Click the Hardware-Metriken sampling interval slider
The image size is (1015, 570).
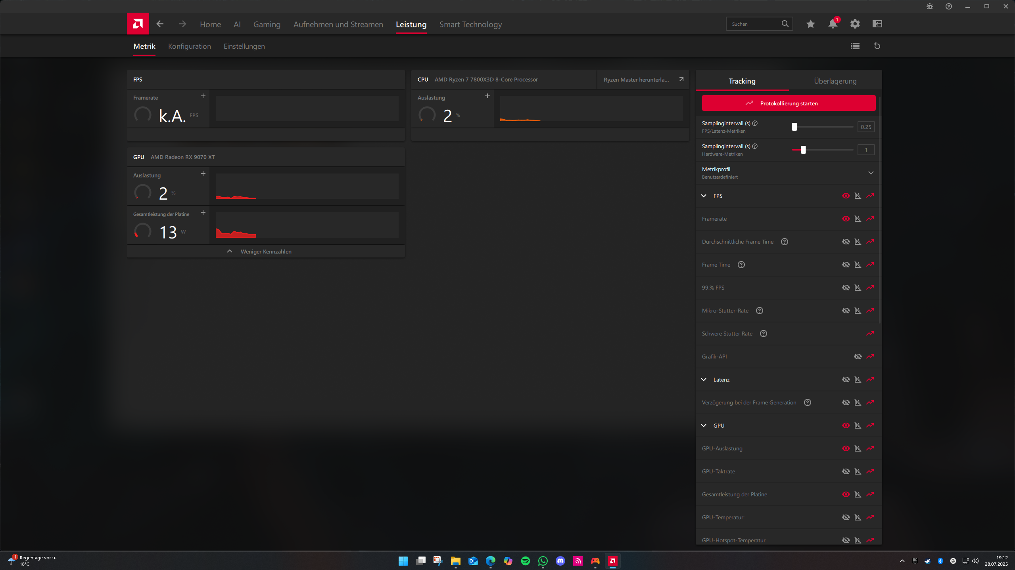click(803, 150)
